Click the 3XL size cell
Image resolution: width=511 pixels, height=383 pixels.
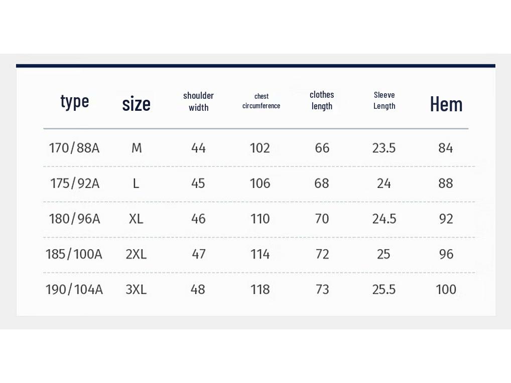pos(136,289)
